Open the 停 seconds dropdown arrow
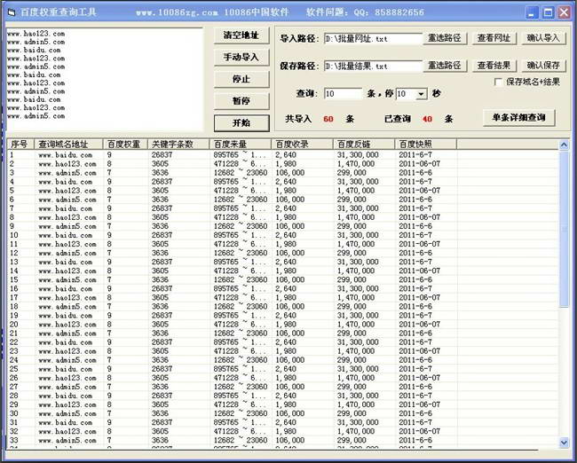This screenshot has width=577, height=463. (x=421, y=94)
